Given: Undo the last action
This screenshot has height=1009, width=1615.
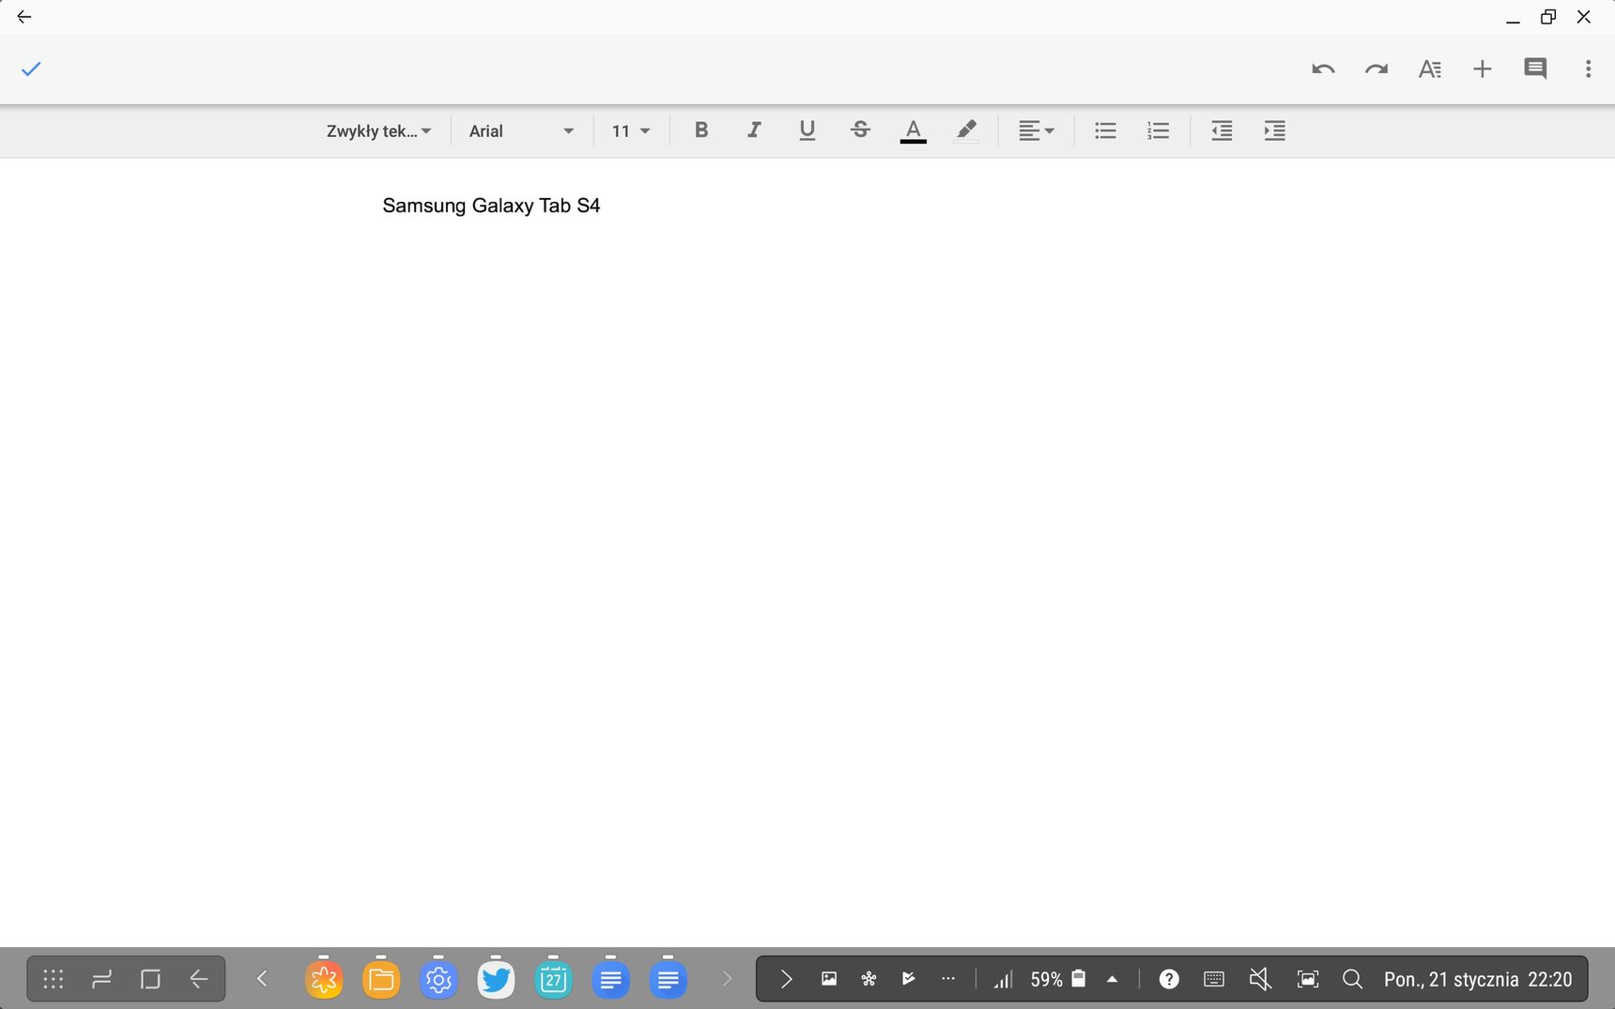Looking at the screenshot, I should coord(1323,69).
